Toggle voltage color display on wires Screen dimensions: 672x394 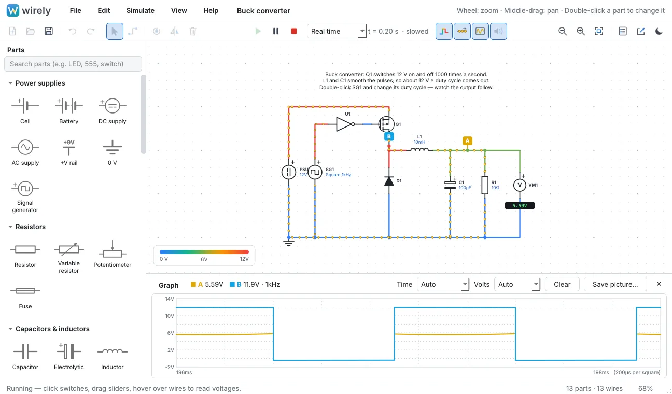click(444, 31)
